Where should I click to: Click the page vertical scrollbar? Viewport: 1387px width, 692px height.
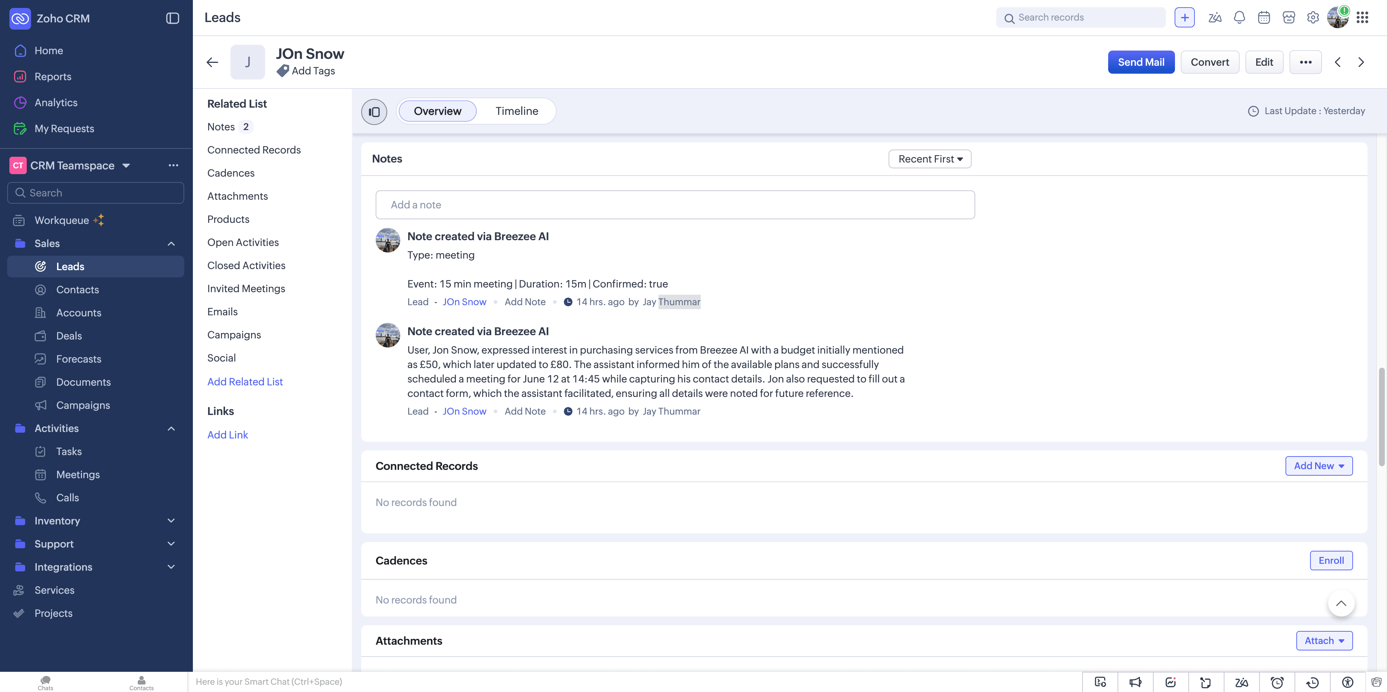1381,418
